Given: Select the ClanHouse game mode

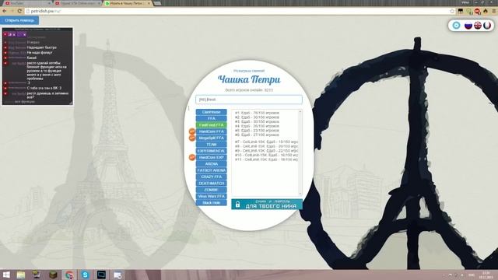Looking at the screenshot, I should pos(211,112).
